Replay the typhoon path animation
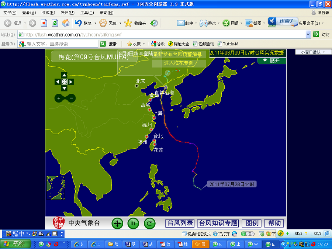332x249 pixels. coord(149,224)
